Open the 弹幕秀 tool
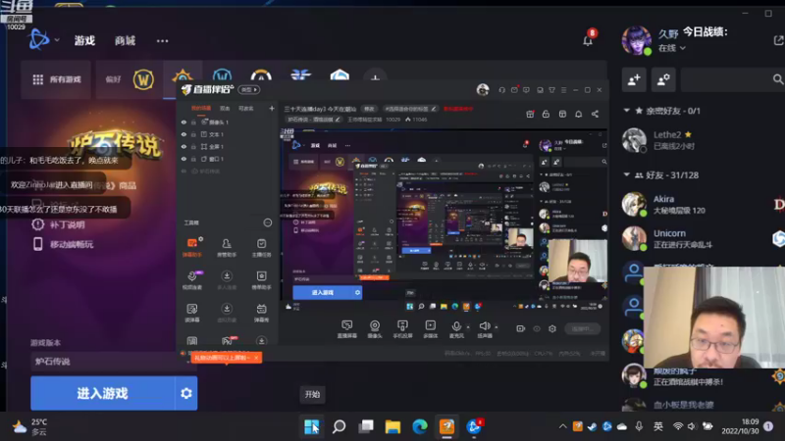785x441 pixels. 261,313
